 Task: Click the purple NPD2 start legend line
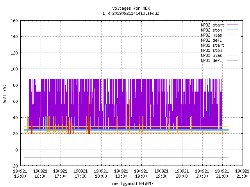232,25
